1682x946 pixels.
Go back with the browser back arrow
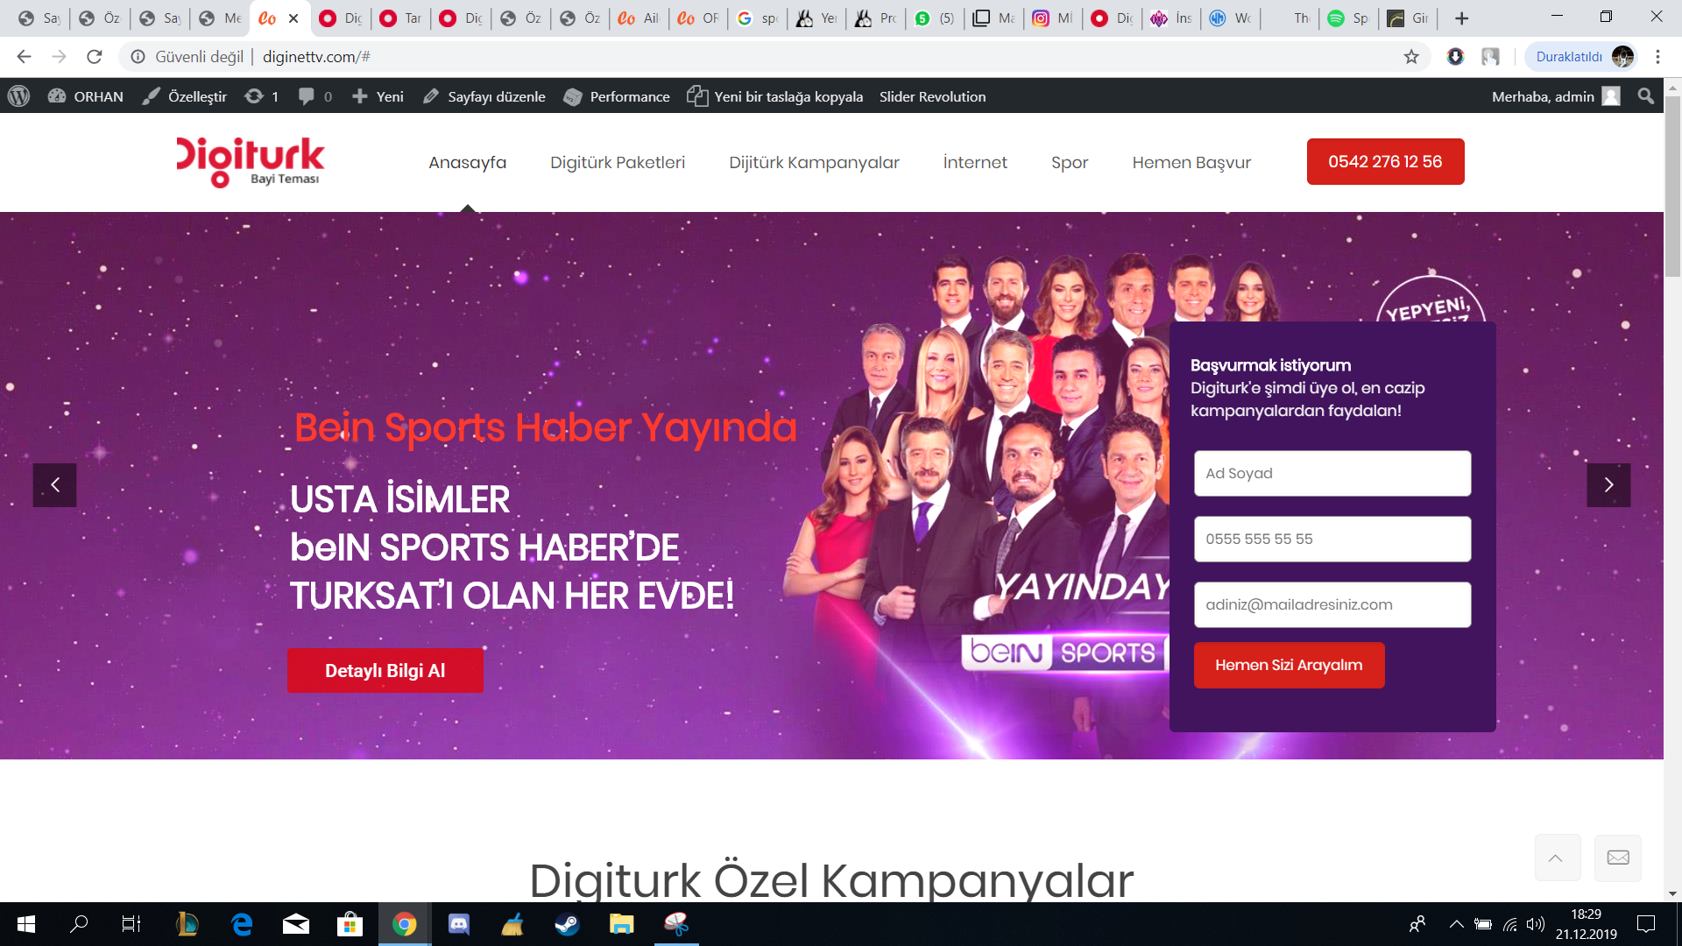pos(24,57)
